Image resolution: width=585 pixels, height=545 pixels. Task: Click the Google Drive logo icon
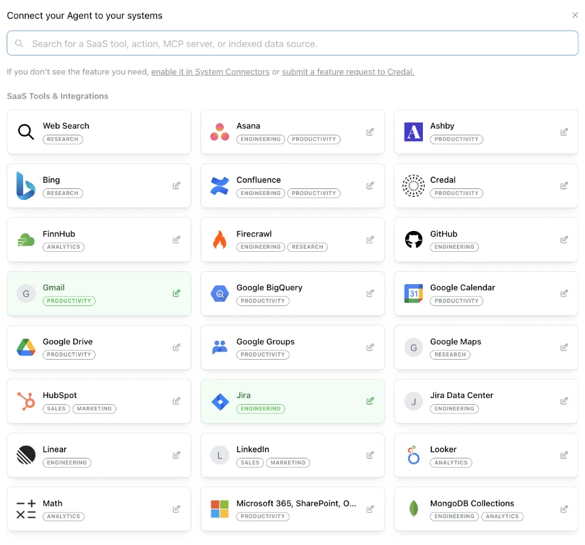(25, 347)
